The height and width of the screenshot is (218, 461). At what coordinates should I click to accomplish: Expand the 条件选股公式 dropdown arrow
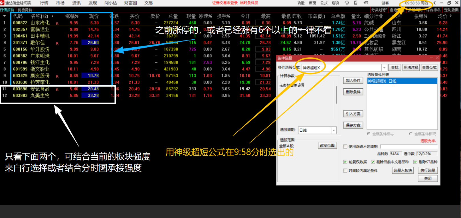pos(384,68)
